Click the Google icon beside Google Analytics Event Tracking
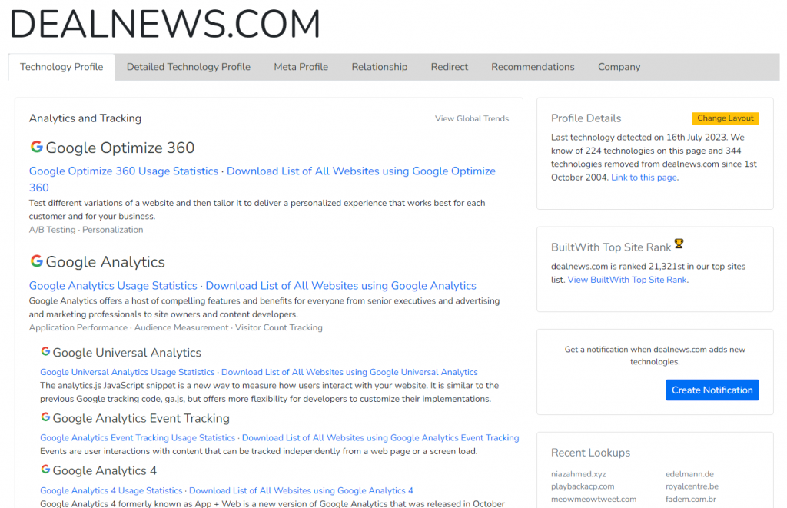Image resolution: width=787 pixels, height=508 pixels. point(45,417)
